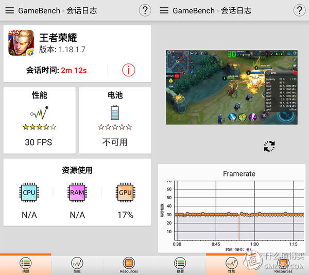Tap the N/A value under CPU
The height and width of the screenshot is (275, 309).
pos(29,215)
